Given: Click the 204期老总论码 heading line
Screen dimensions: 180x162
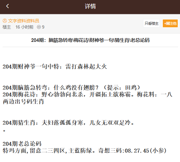Looking at the screenshot, I should point(22,144).
